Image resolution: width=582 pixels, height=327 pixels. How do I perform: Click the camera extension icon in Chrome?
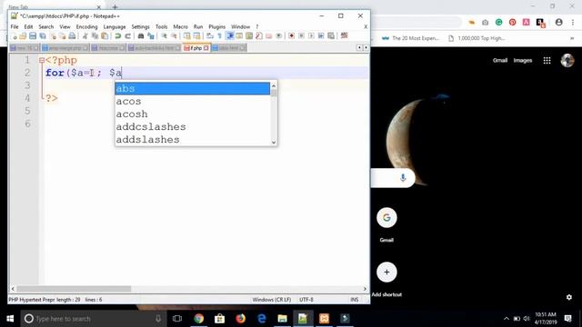pos(485,23)
